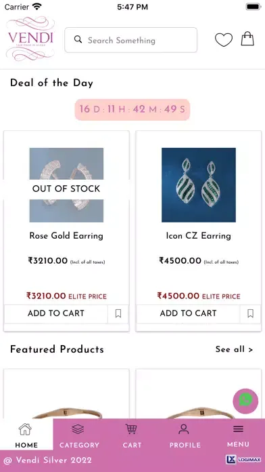Screen dimensions: 265x472
Task: Select the Home tab
Action: (x=26, y=436)
